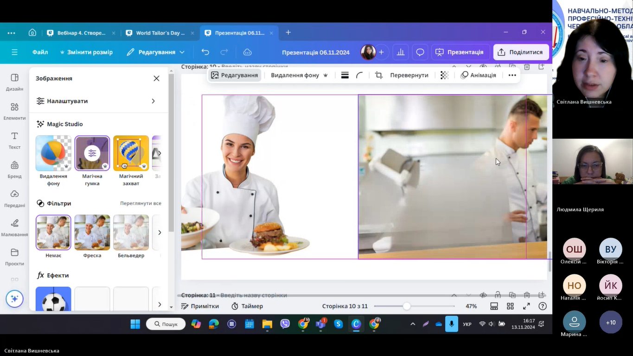Mute the microphone in Windows taskbar
Screen dimensions: 633x356
pyautogui.click(x=451, y=324)
